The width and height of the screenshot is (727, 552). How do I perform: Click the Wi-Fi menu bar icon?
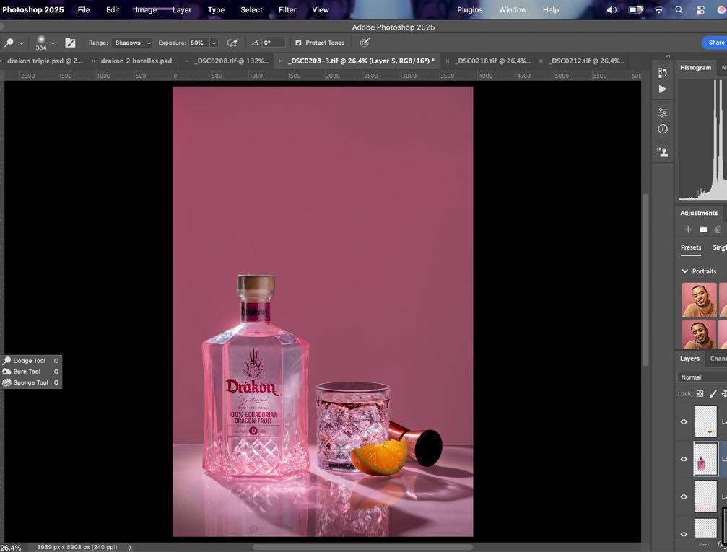point(659,9)
